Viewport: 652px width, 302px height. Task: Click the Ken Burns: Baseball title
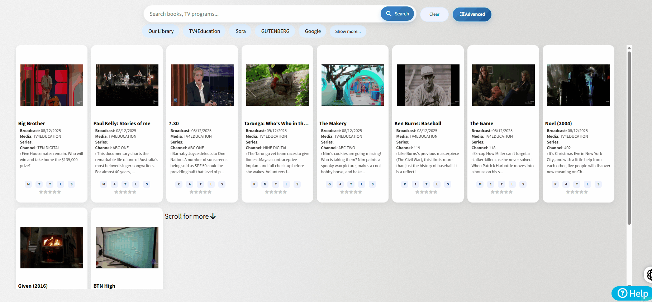click(x=418, y=123)
